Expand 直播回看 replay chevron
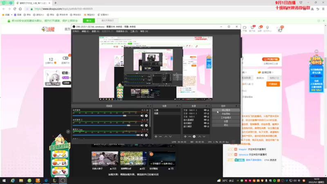 pos(273,72)
